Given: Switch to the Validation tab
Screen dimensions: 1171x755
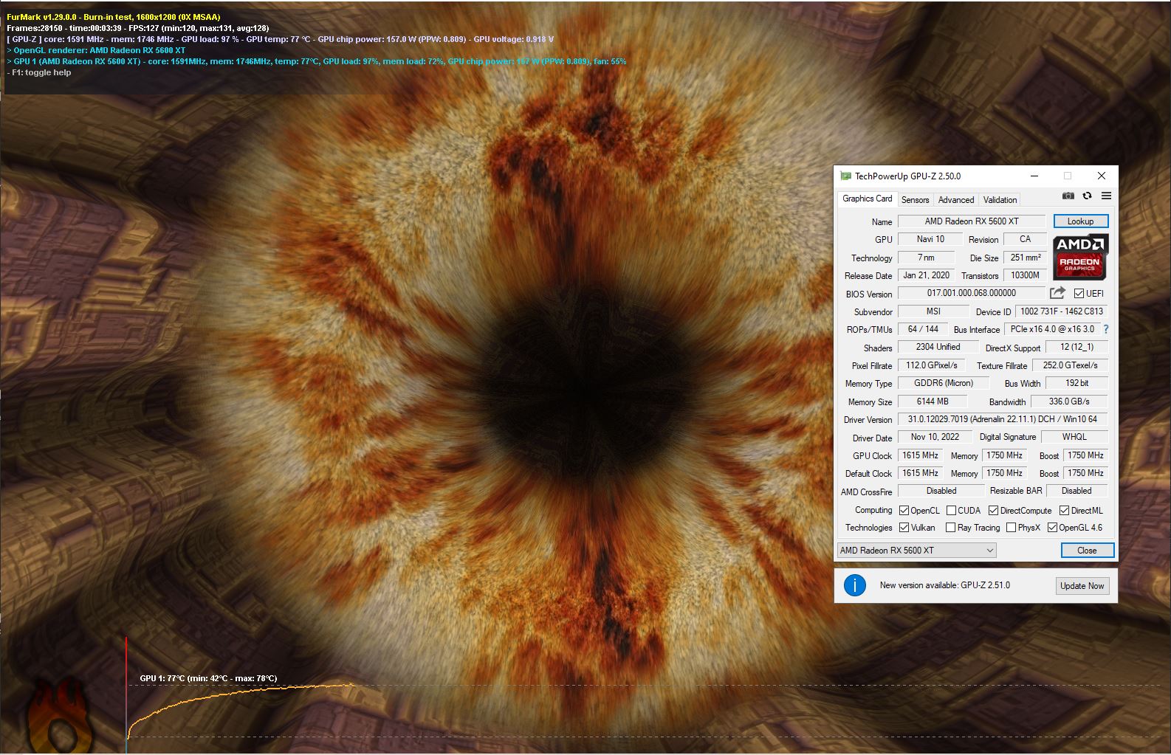Looking at the screenshot, I should (1000, 200).
